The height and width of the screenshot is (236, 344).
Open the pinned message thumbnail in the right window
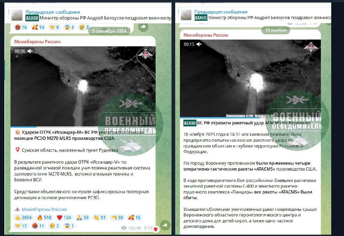[186, 15]
